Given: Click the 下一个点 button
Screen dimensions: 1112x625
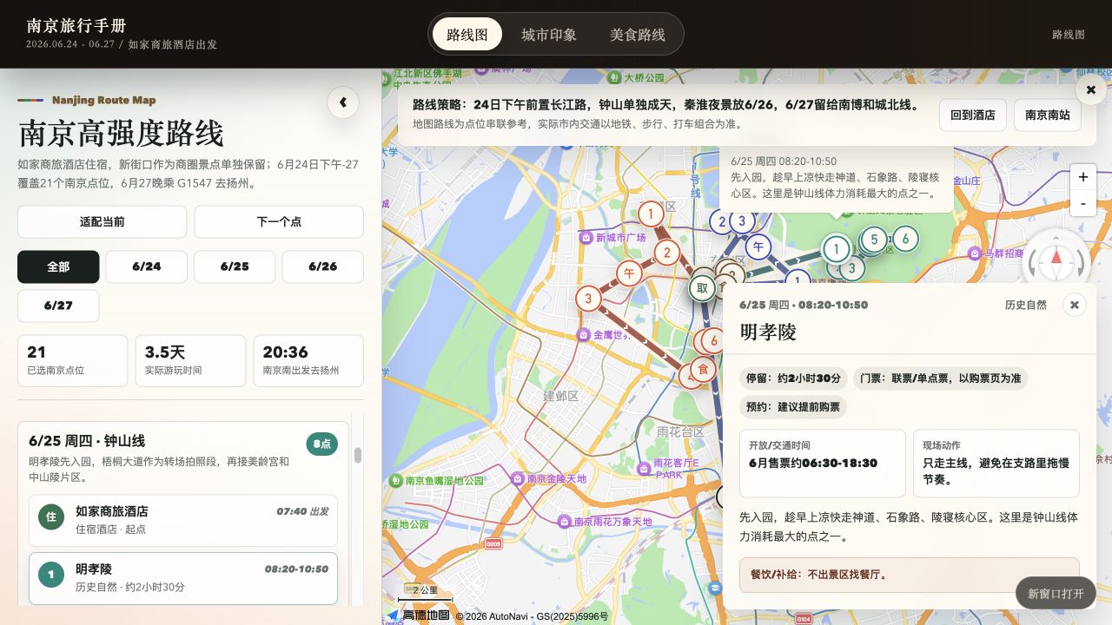Looking at the screenshot, I should coord(279,221).
